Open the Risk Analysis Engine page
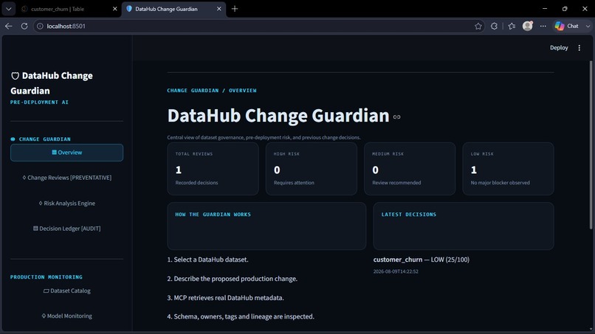 [66, 203]
